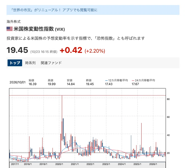Select the トップ tab
187x168 pixels.
15,63
